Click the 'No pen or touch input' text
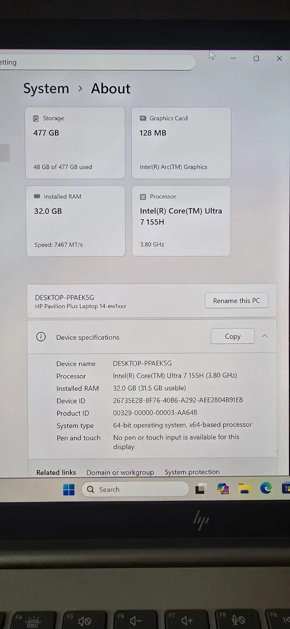 tap(176, 442)
